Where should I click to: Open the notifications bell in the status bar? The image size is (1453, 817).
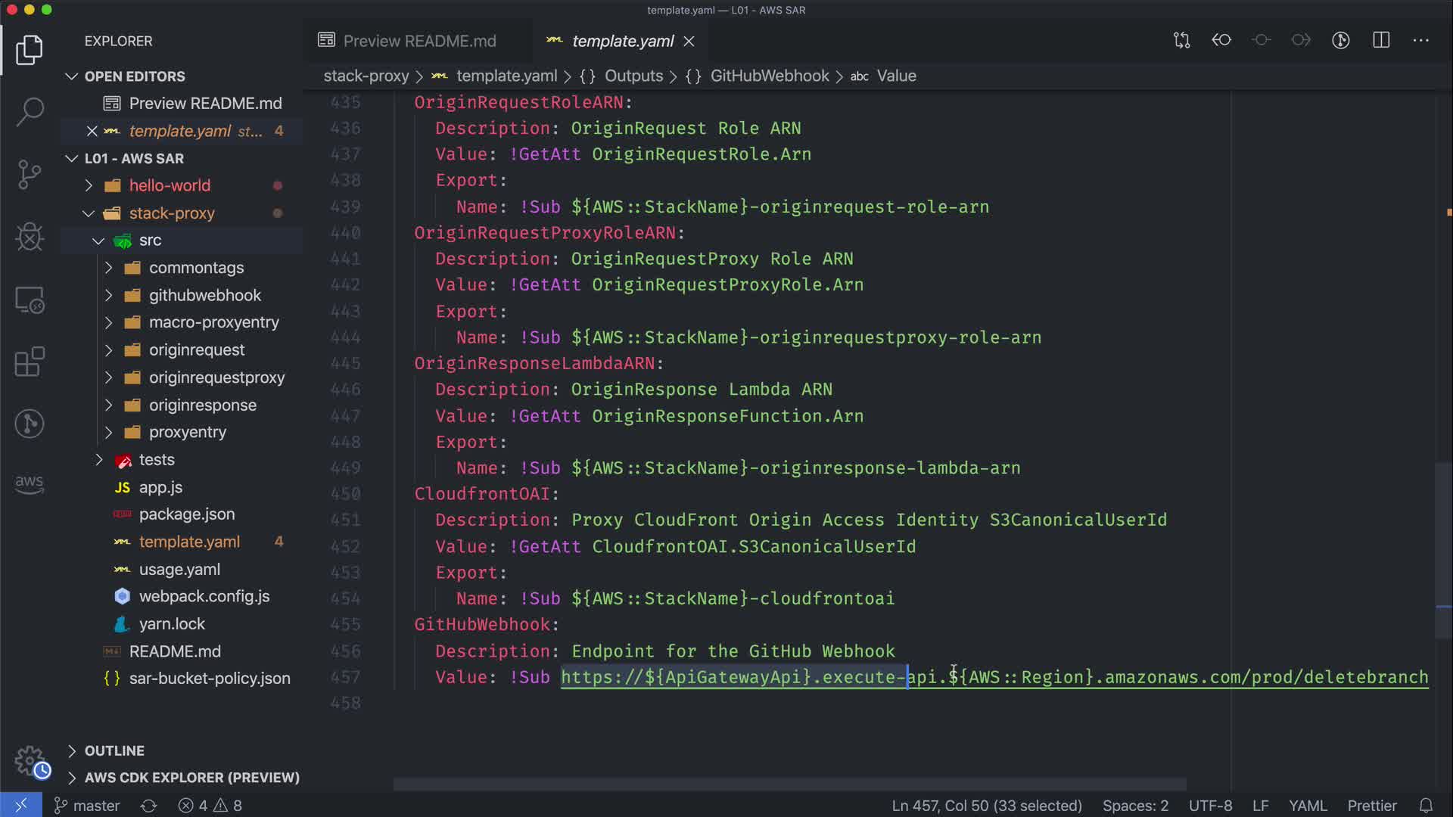tap(1426, 806)
